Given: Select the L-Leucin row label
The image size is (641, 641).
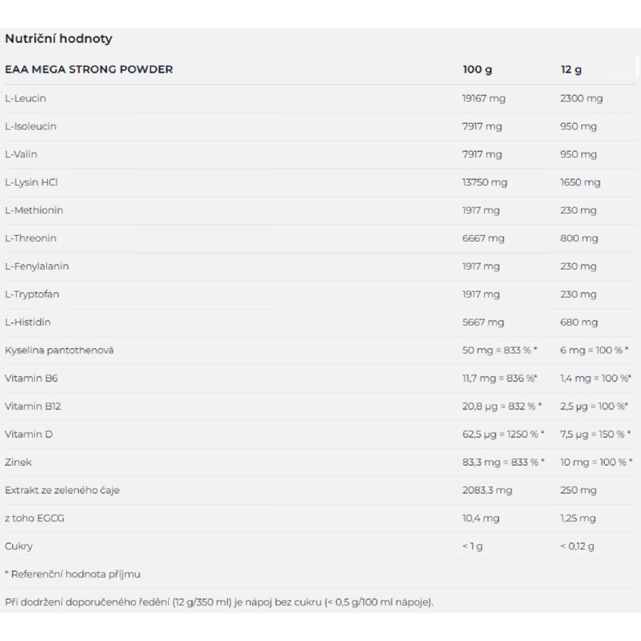Looking at the screenshot, I should pos(26,98).
